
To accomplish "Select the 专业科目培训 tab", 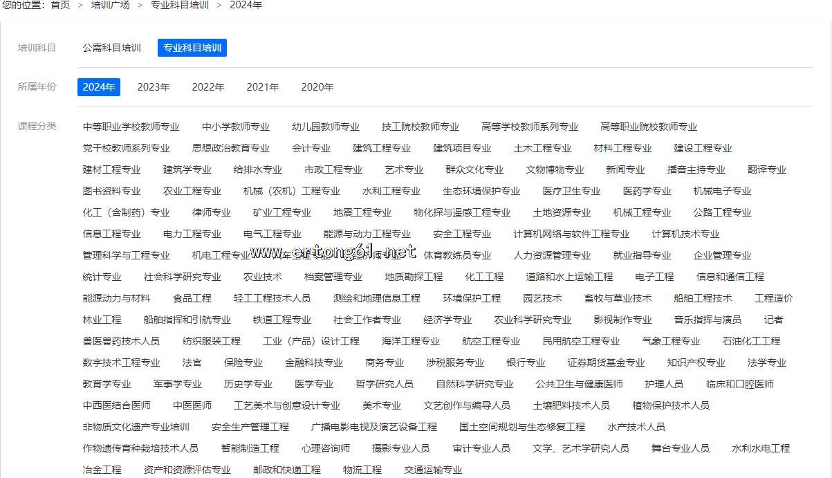I will coord(192,48).
